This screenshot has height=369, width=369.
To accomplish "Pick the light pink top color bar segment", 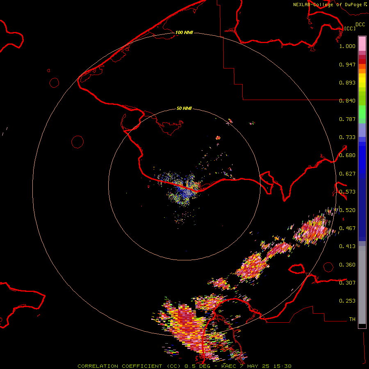I will 362,43.
